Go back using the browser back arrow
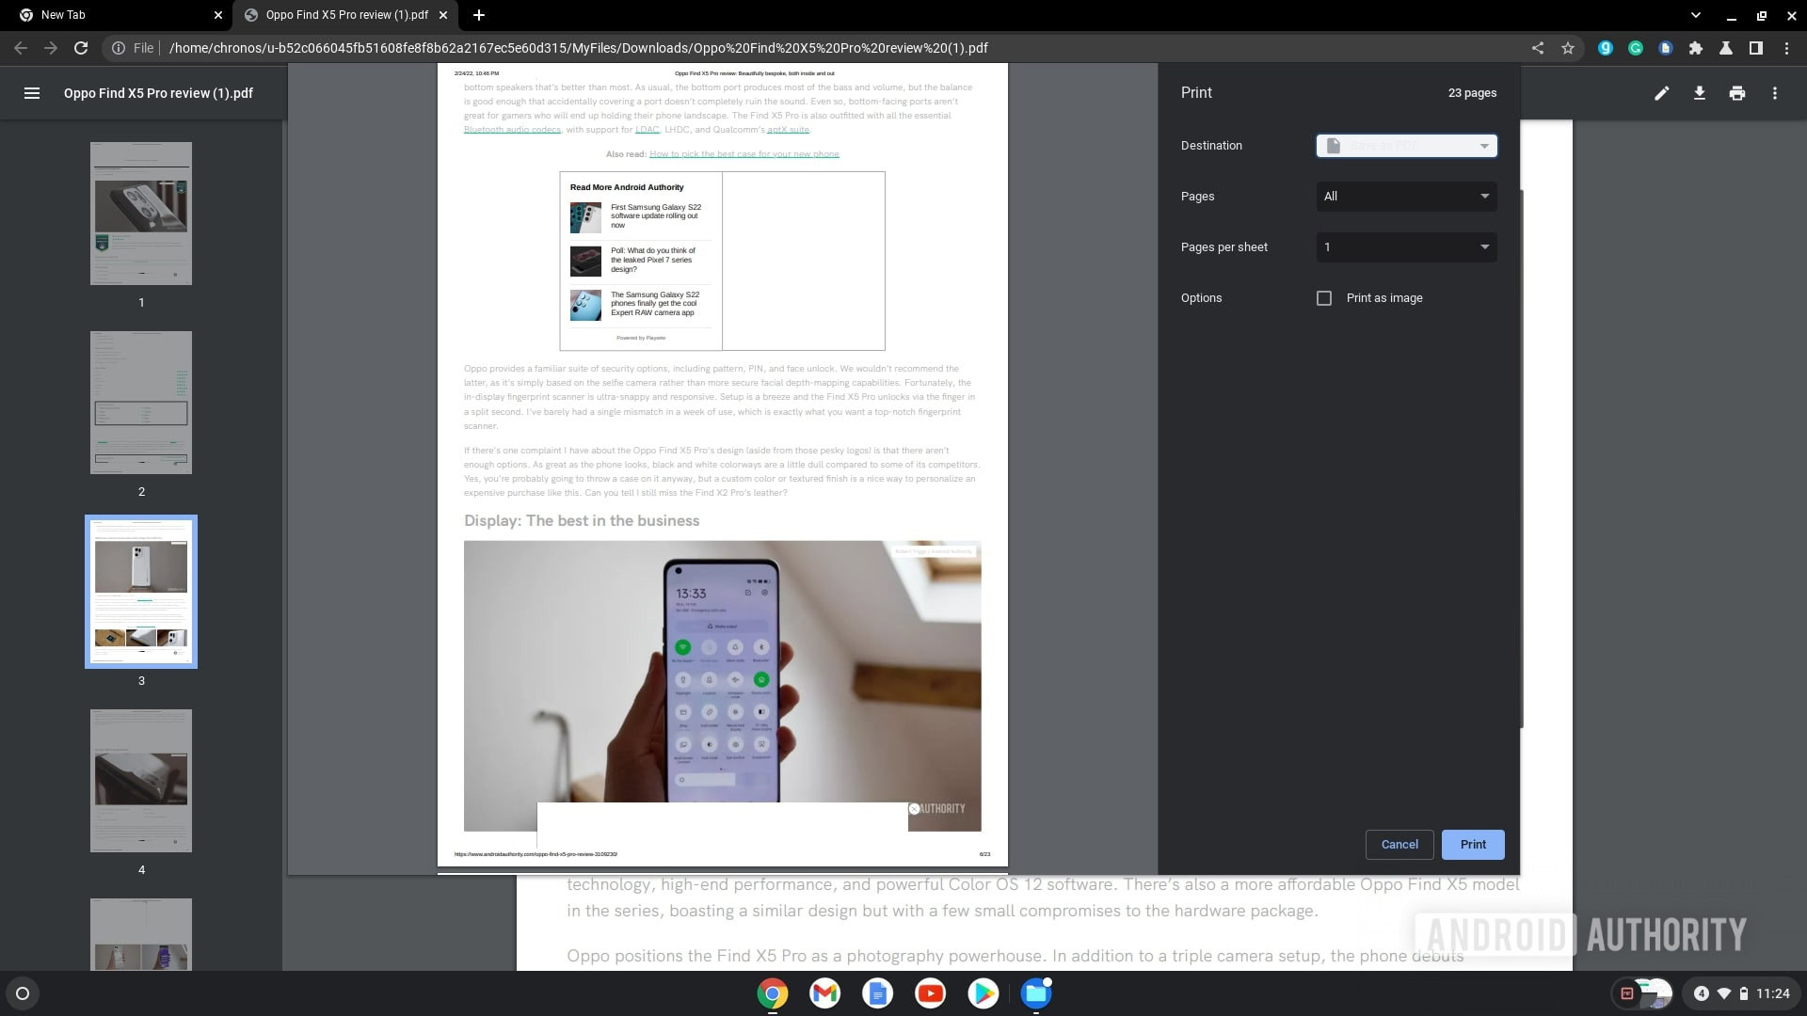 (21, 48)
